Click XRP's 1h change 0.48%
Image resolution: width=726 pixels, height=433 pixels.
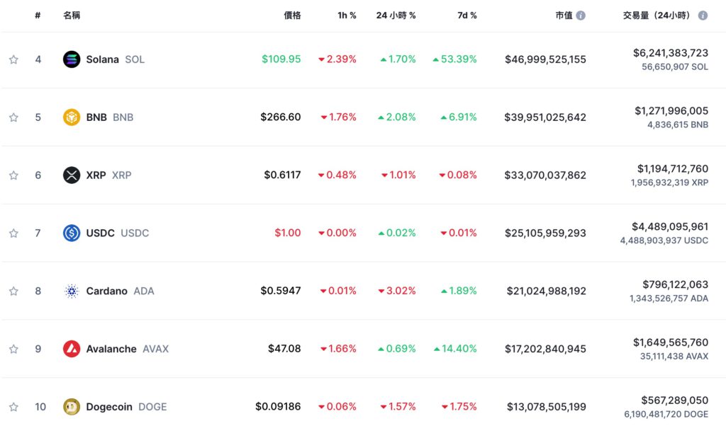[x=337, y=175]
